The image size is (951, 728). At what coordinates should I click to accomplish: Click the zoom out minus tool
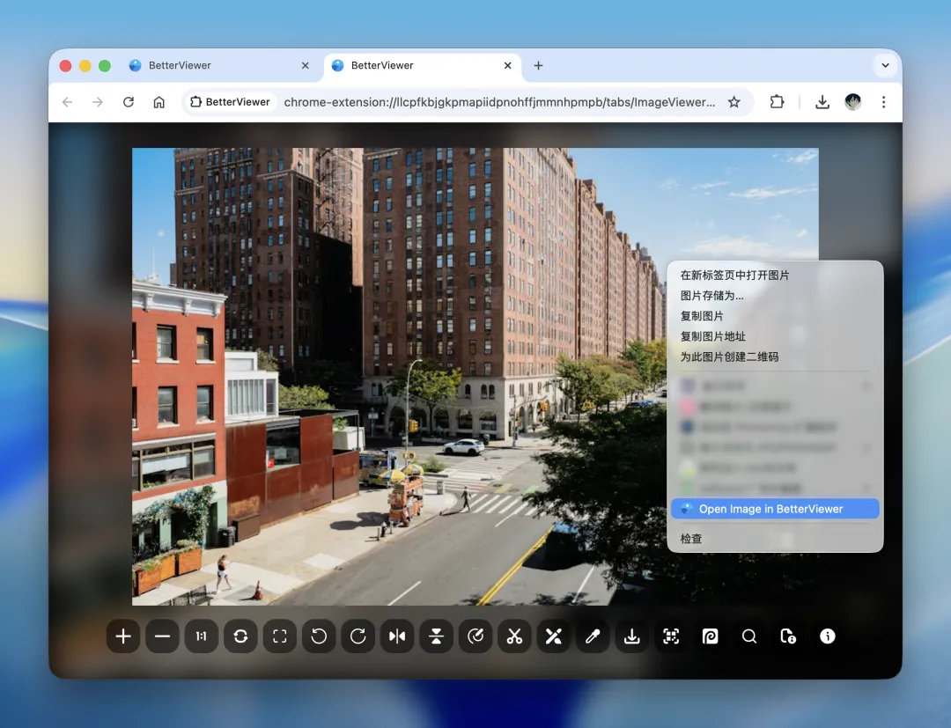click(x=162, y=636)
